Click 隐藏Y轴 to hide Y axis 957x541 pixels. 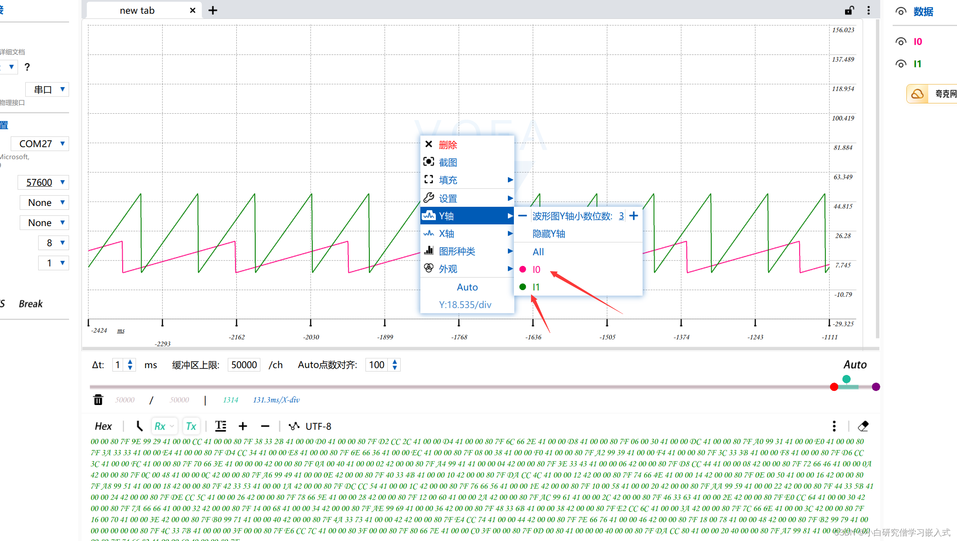pos(549,234)
